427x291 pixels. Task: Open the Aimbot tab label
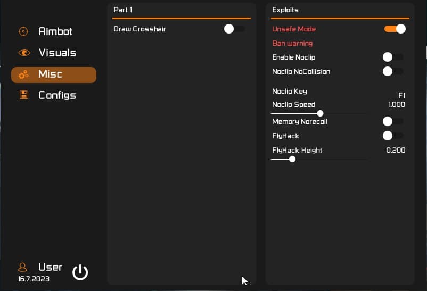click(55, 31)
